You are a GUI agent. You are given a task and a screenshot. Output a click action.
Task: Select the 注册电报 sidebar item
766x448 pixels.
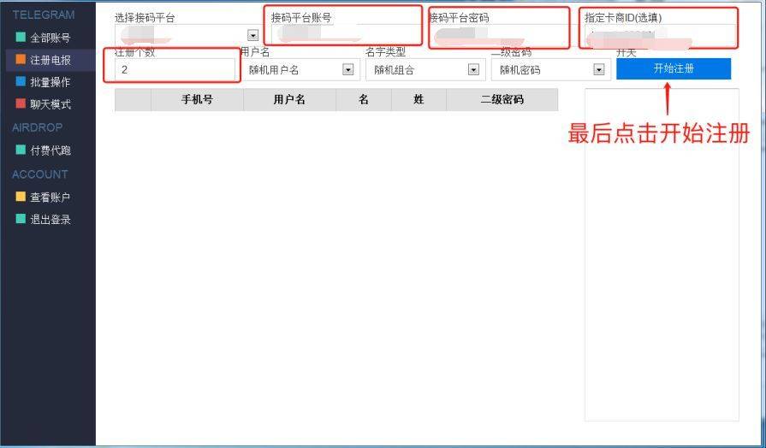pyautogui.click(x=50, y=60)
